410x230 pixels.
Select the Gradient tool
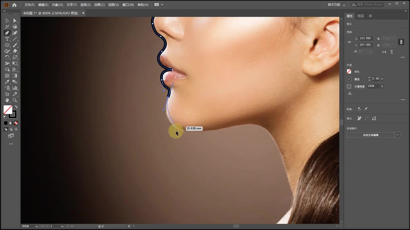15,76
